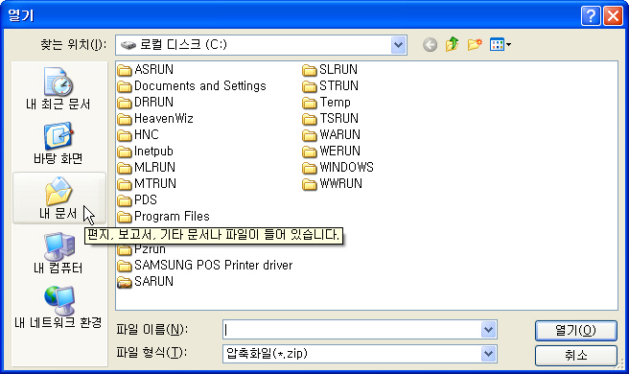Open the view menu icon dropdown
Image resolution: width=629 pixels, height=374 pixels.
coord(501,44)
